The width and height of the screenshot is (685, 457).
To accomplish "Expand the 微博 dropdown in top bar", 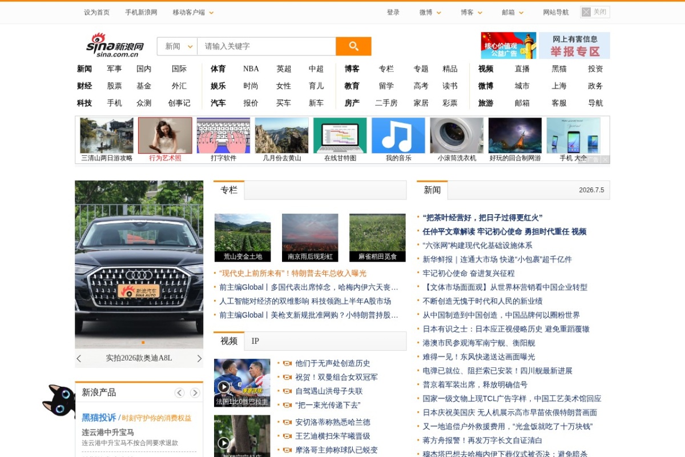I will 430,12.
